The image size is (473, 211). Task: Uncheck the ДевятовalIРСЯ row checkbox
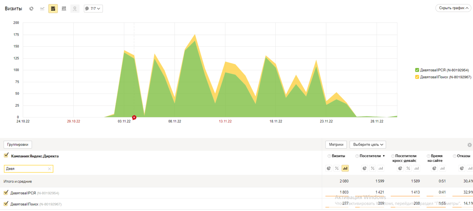[x=6, y=193]
